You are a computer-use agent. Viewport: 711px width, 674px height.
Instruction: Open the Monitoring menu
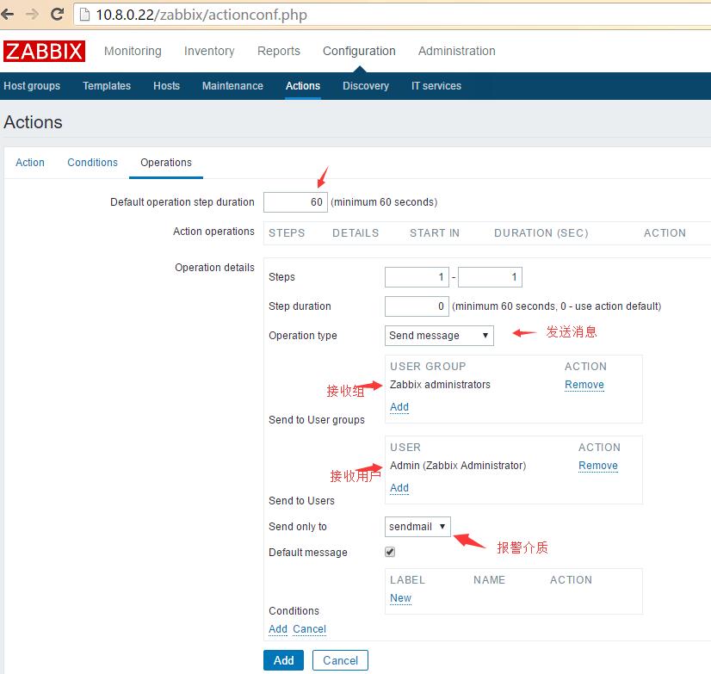tap(133, 51)
